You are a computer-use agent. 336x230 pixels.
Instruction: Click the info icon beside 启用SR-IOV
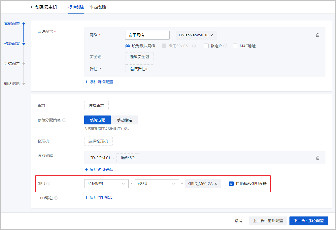coord(194,46)
